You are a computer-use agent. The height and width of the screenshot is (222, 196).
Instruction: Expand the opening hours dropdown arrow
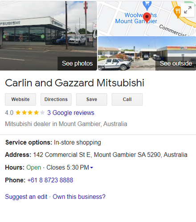pos(92,167)
